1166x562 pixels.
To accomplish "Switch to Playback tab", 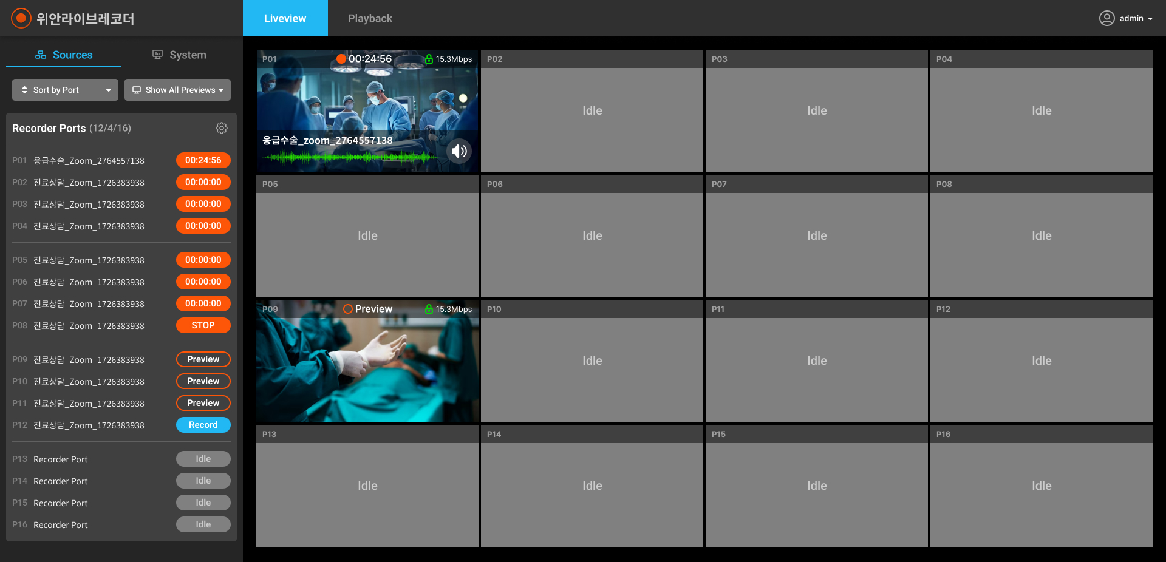I will point(370,18).
